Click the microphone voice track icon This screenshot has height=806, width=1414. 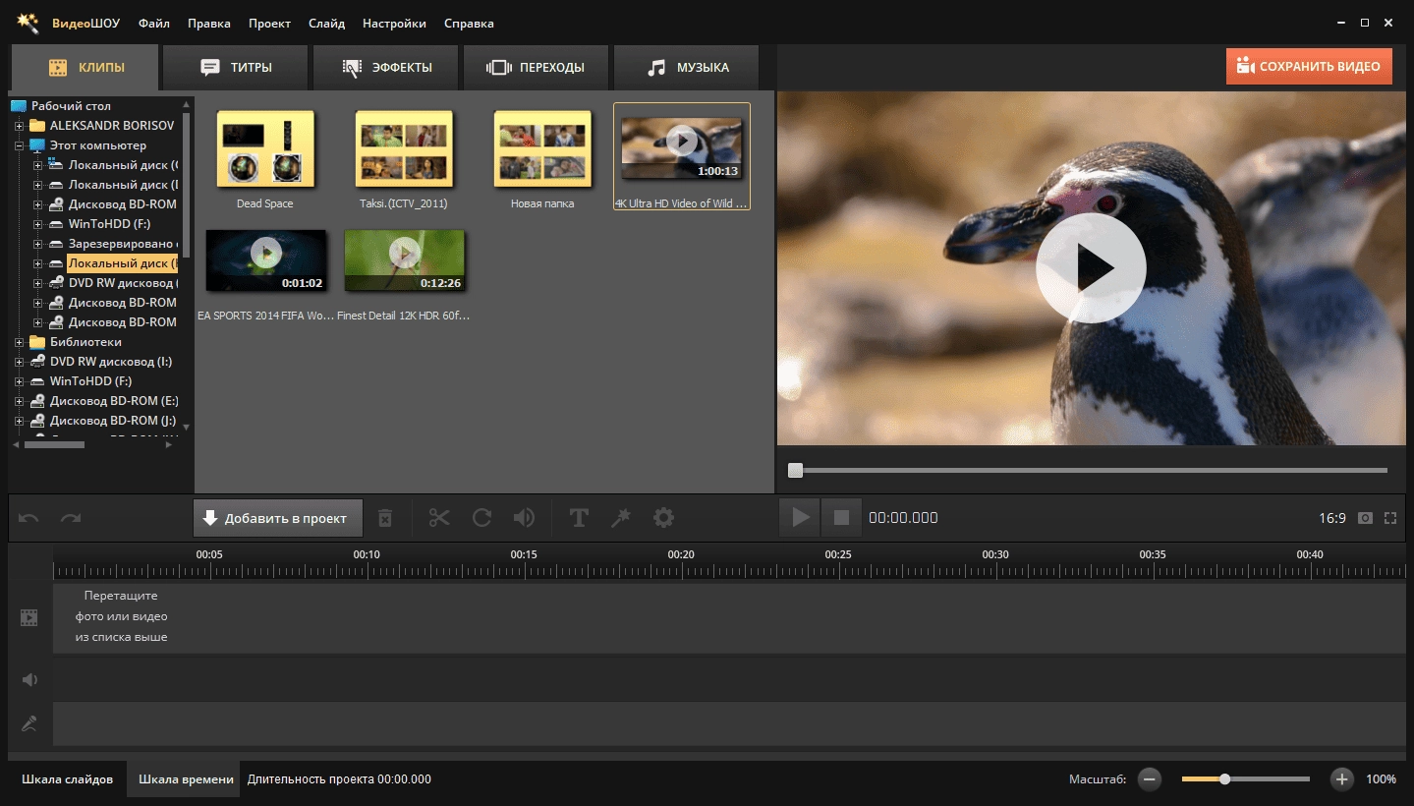tap(29, 724)
